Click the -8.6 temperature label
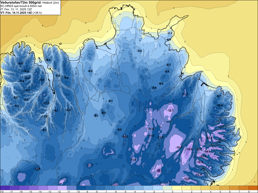 tap(167, 71)
